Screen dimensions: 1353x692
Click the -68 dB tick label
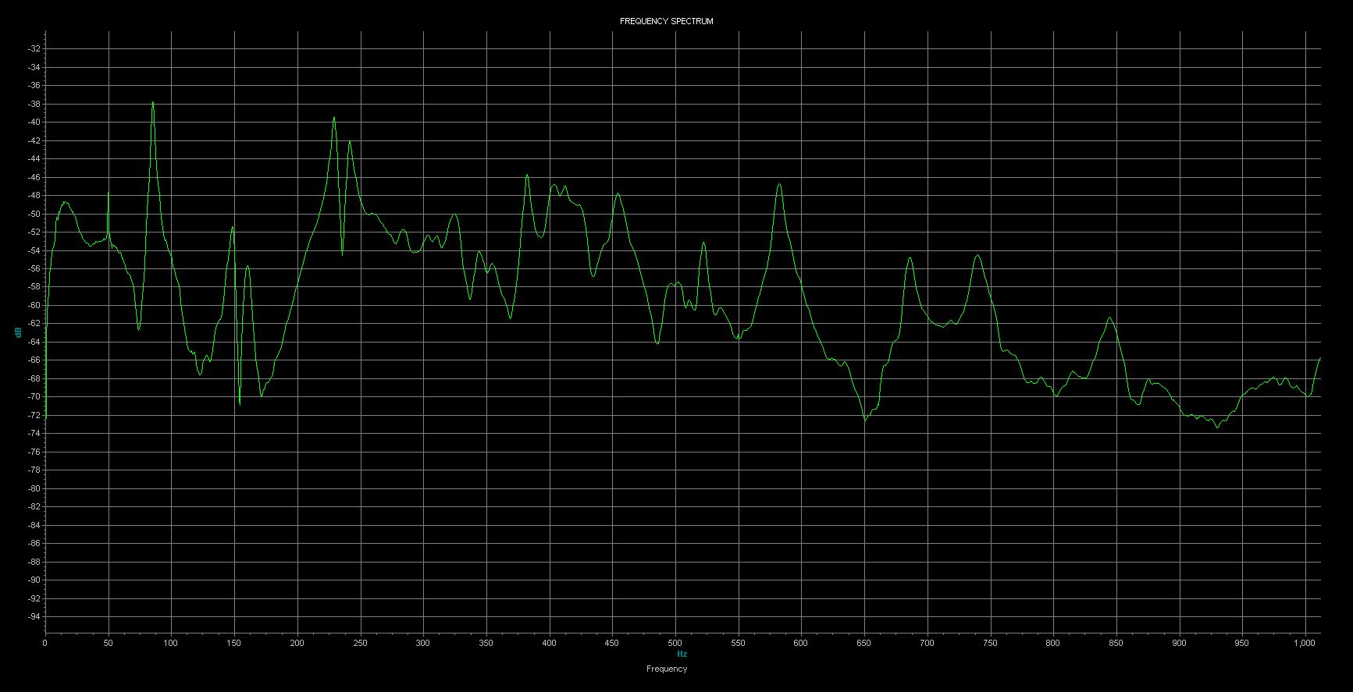click(34, 378)
